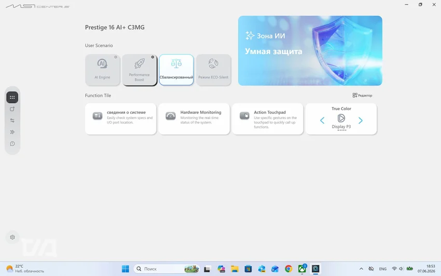This screenshot has width=441, height=276.
Task: Open the AI sparkle sidebar icon
Action: pos(12,132)
